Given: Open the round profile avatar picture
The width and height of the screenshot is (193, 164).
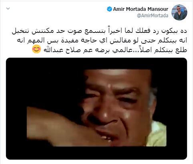Looking at the screenshot, I should tap(179, 12).
